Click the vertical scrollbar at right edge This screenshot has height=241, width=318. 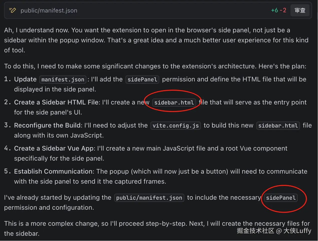pos(317,15)
